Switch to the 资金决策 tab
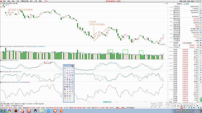202x113 pixels. tap(41, 104)
